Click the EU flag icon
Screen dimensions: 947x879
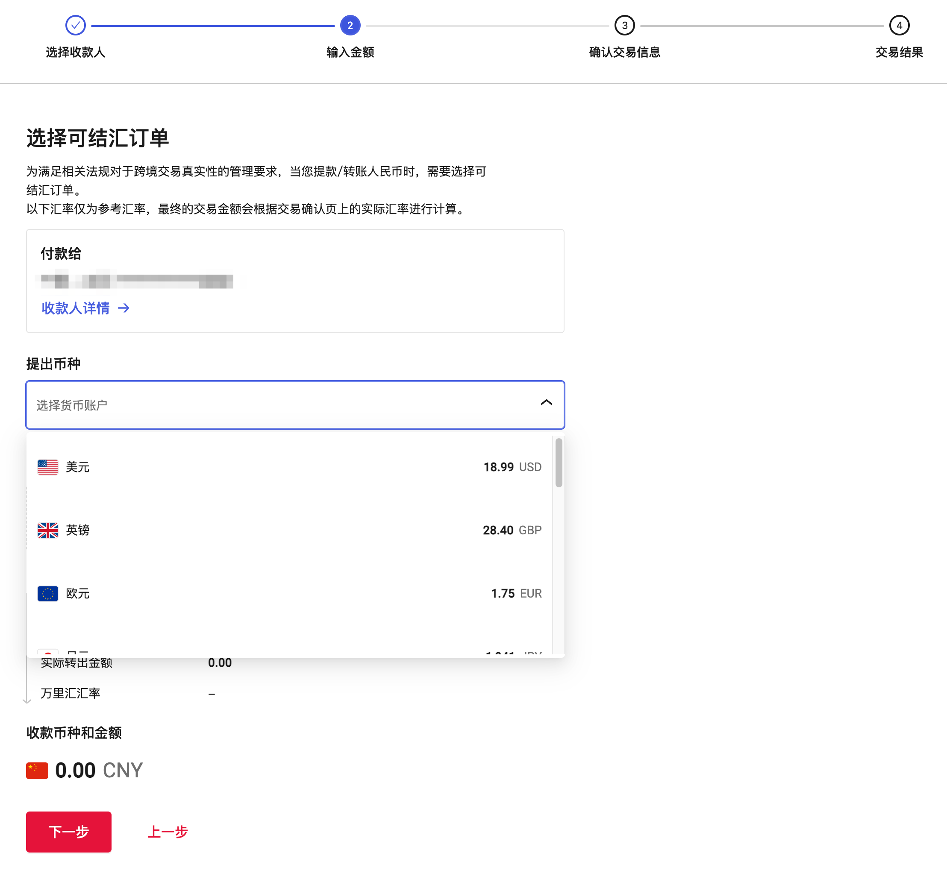point(47,594)
